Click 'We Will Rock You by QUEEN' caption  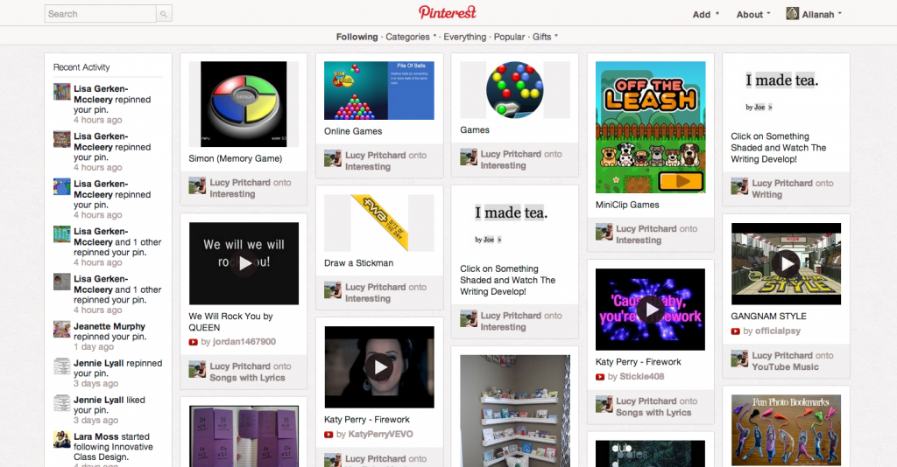click(230, 322)
